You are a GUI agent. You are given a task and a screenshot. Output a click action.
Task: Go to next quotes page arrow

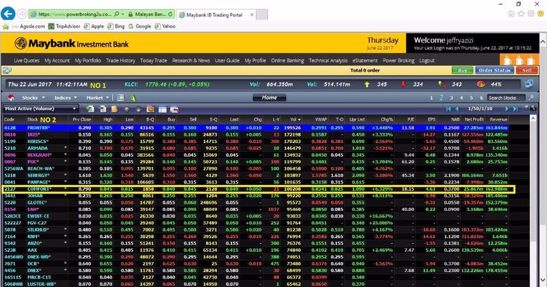coord(507,109)
